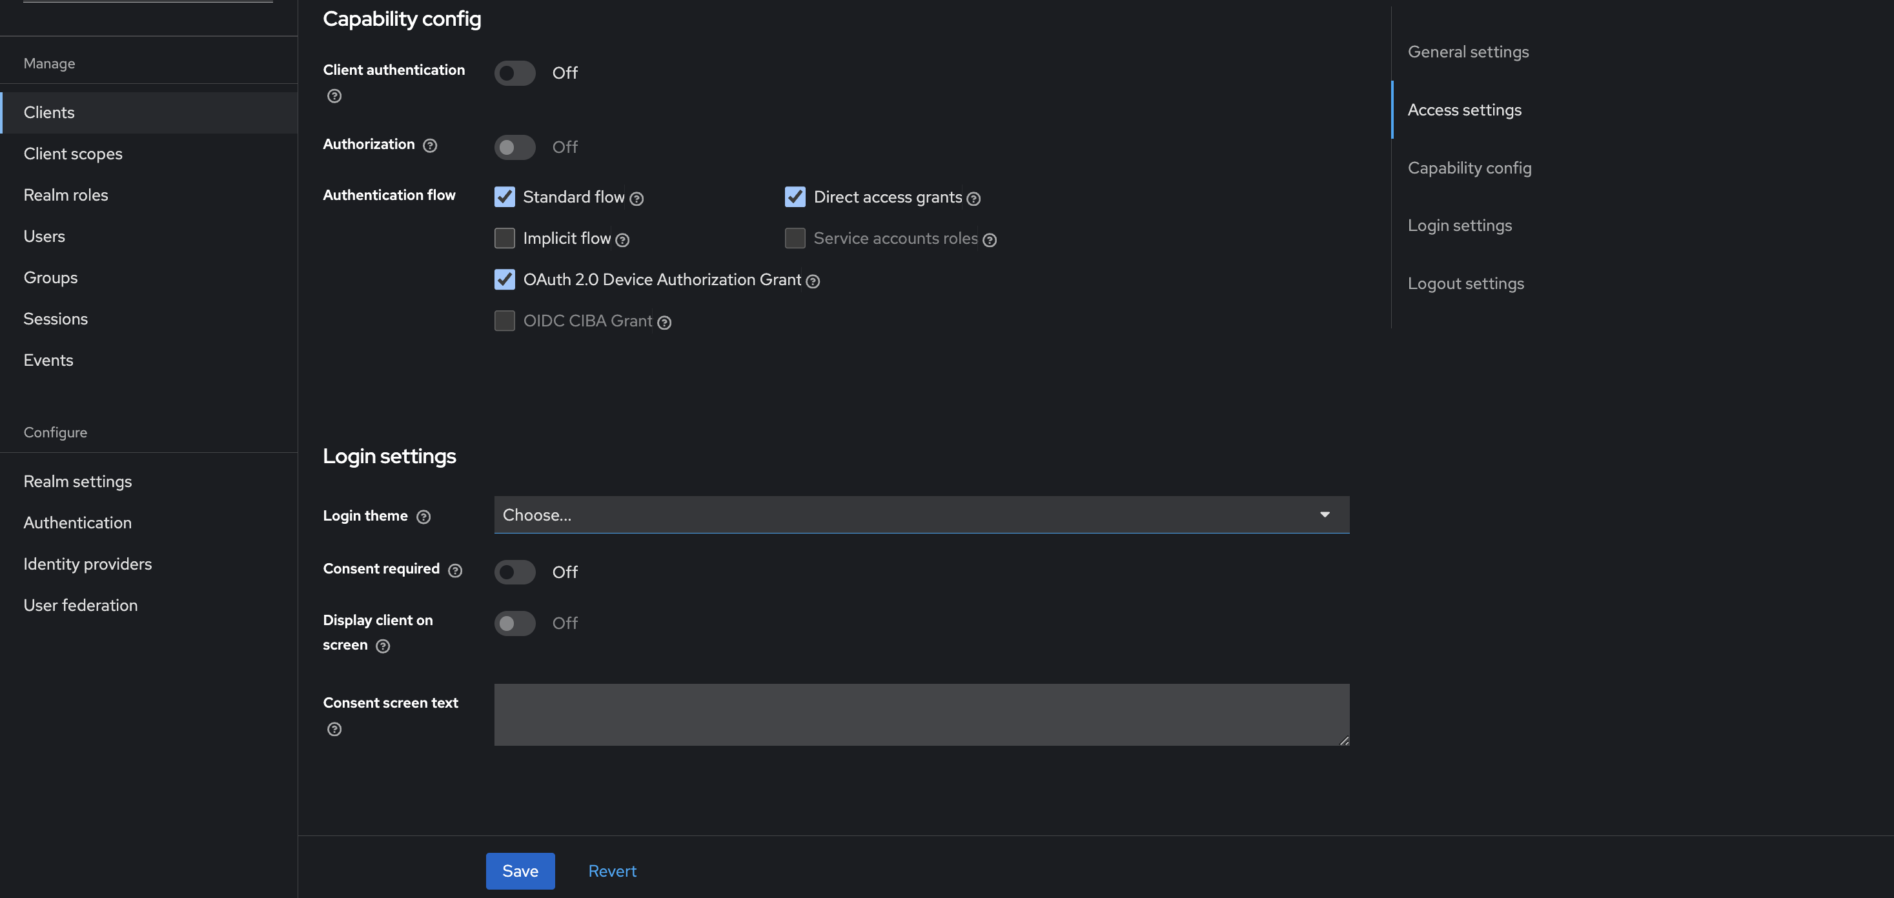
Task: Open User federation
Action: pyautogui.click(x=148, y=604)
